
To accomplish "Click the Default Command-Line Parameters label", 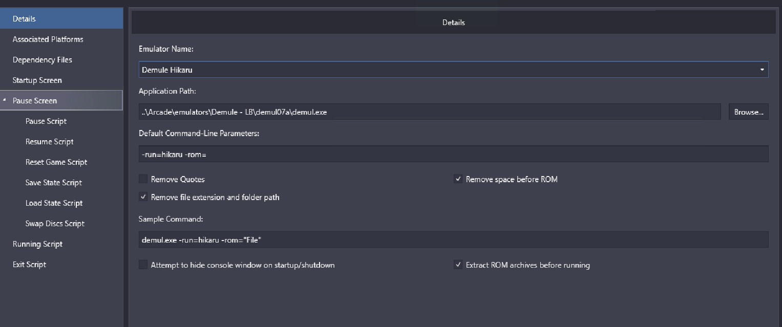I will click(199, 133).
